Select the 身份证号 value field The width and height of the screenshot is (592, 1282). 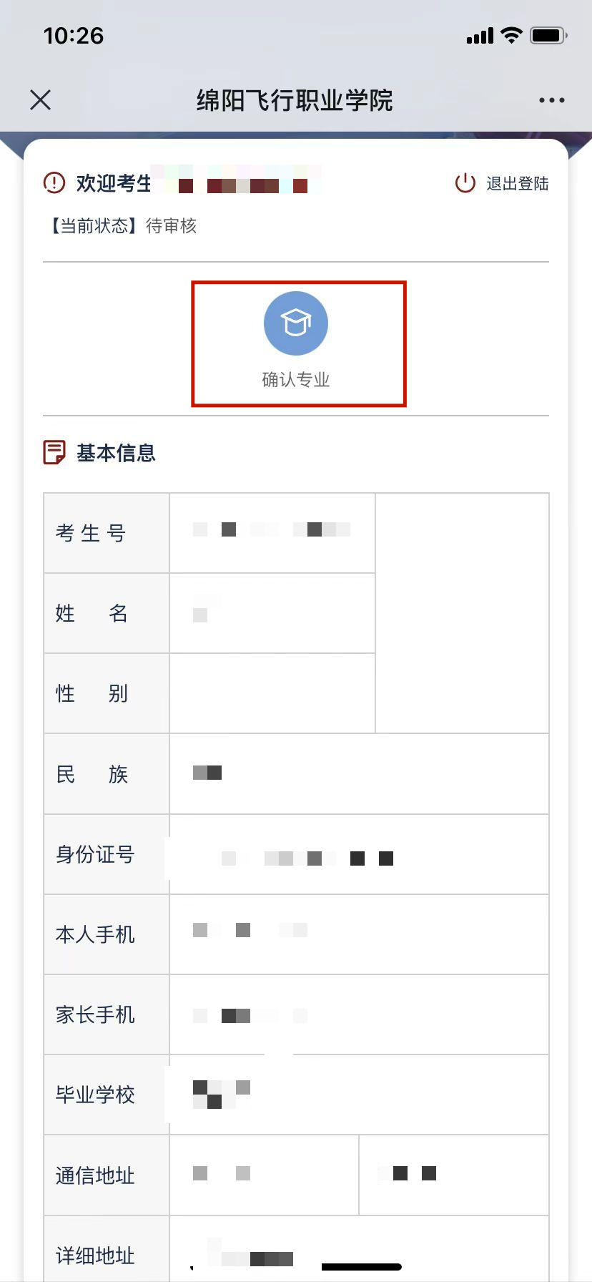(x=357, y=854)
